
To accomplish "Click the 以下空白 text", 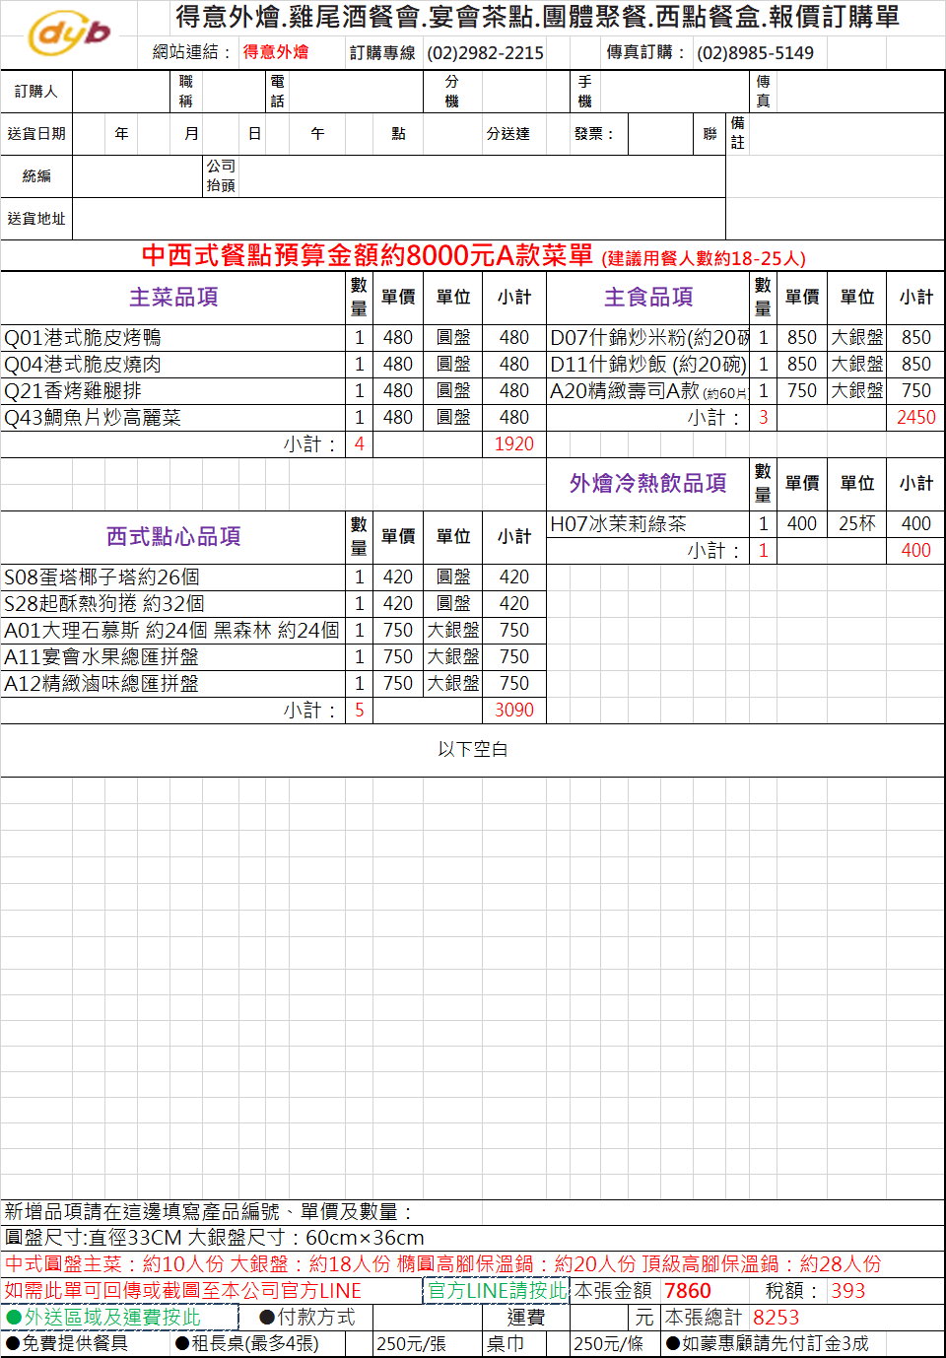I will click(473, 750).
